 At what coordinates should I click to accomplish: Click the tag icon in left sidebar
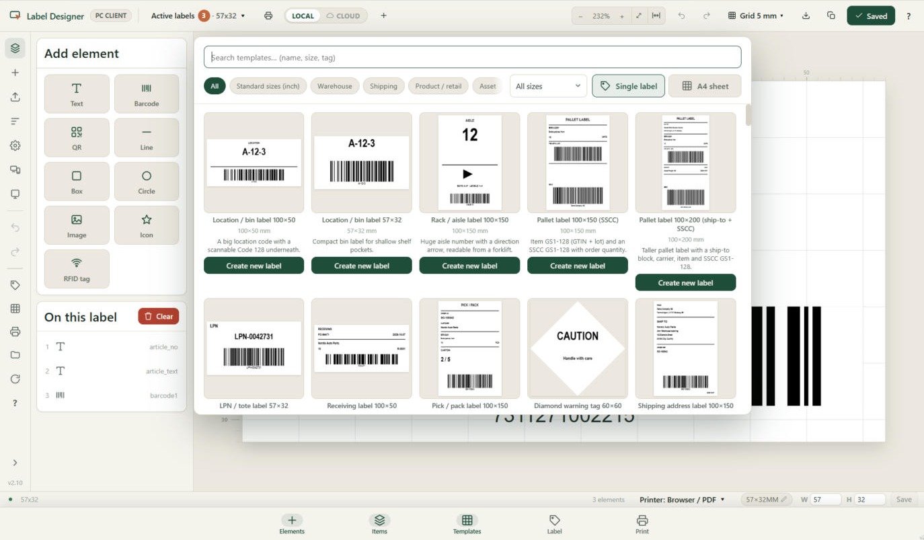point(15,285)
